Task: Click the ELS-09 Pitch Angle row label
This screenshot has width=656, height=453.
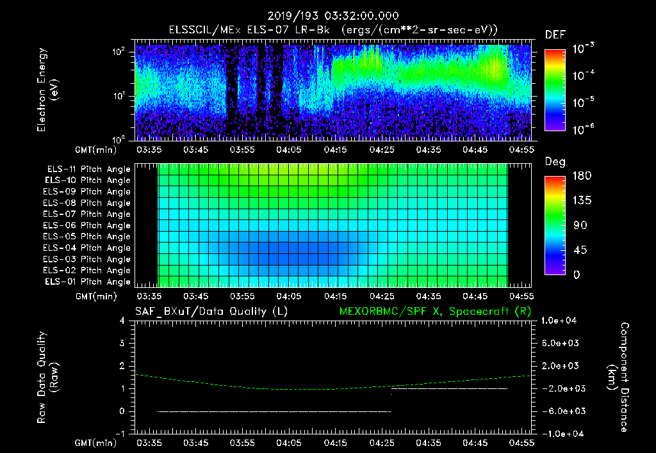Action: tap(87, 192)
